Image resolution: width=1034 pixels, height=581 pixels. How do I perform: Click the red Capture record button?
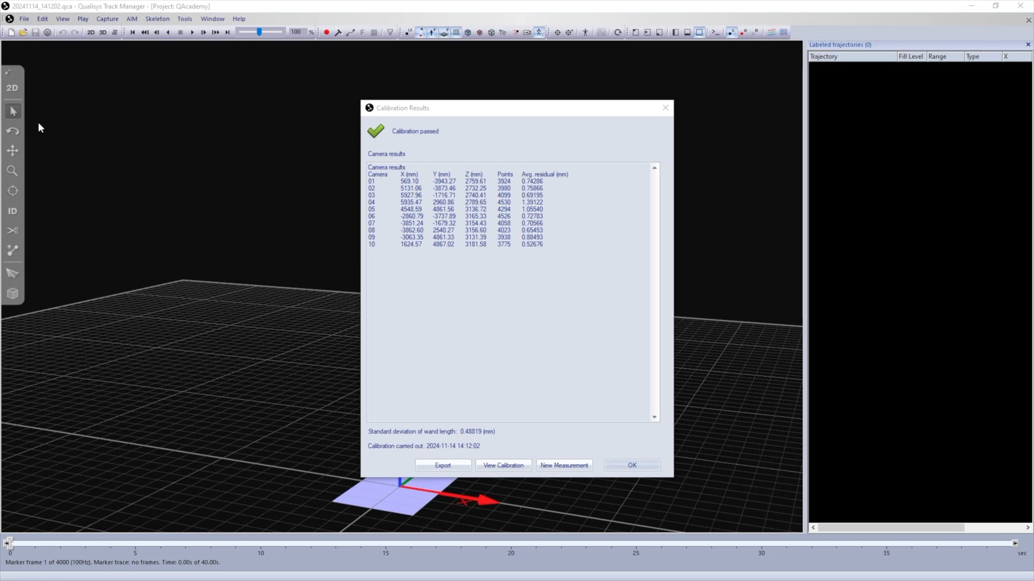pyautogui.click(x=326, y=32)
